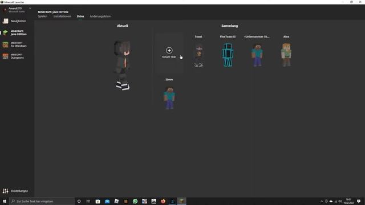Click the taskbar search box
365x205 pixels.
42,201
